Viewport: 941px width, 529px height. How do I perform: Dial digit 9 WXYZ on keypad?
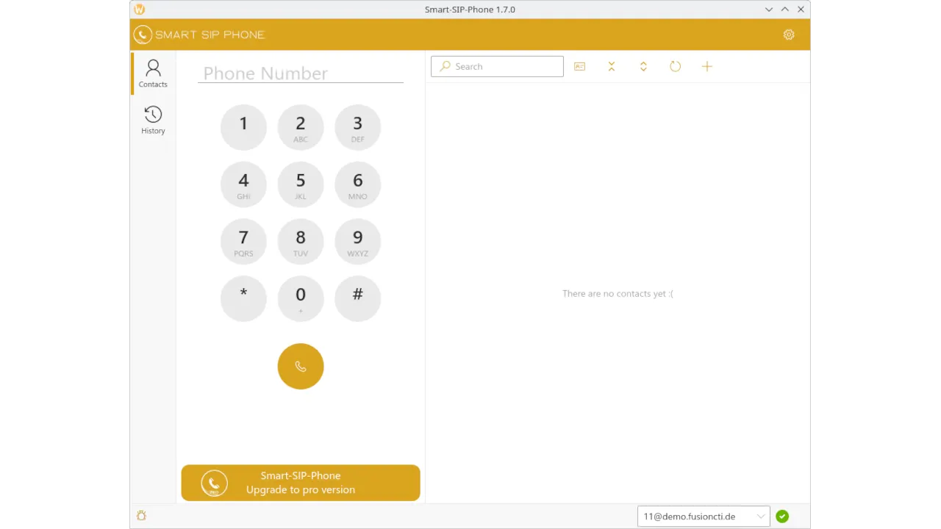click(x=358, y=242)
